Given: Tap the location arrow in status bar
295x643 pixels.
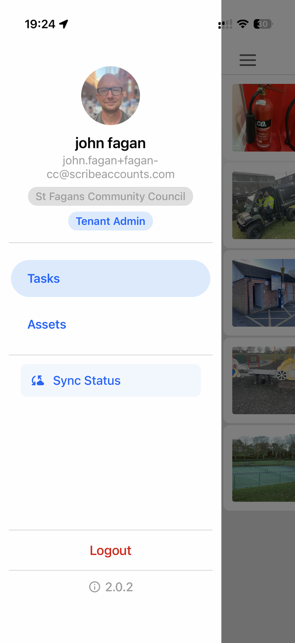Looking at the screenshot, I should (64, 24).
